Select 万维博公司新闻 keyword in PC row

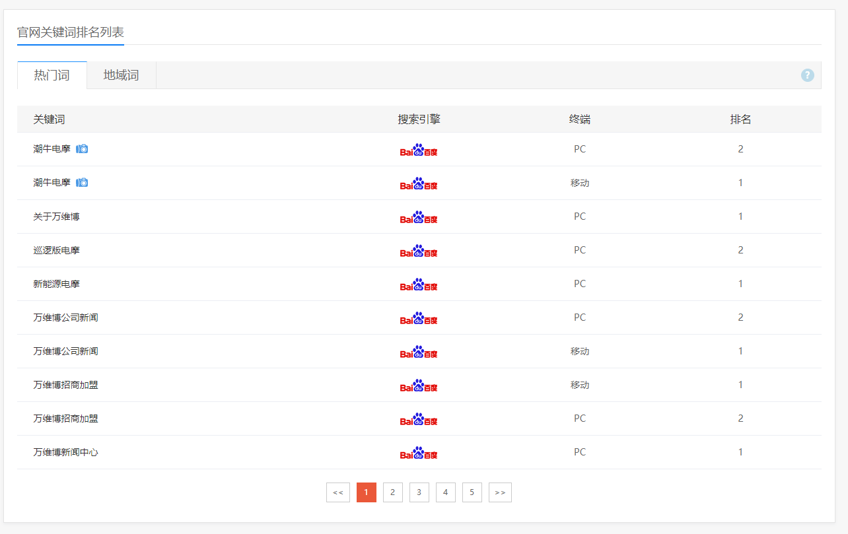[66, 317]
